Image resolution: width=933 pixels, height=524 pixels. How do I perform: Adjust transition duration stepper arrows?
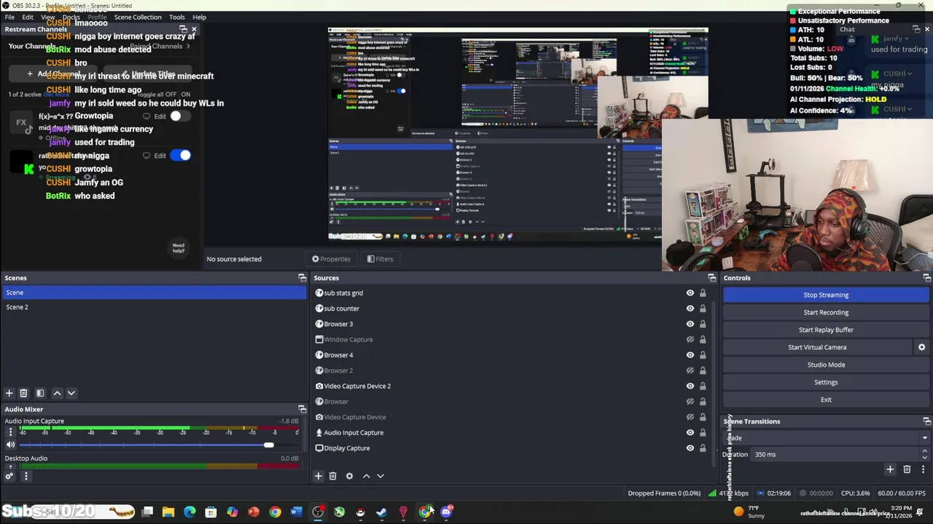924,454
